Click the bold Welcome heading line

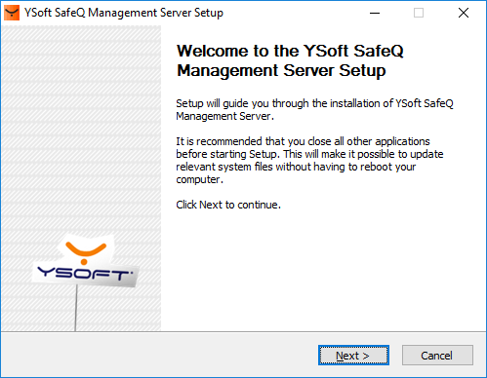coord(290,51)
